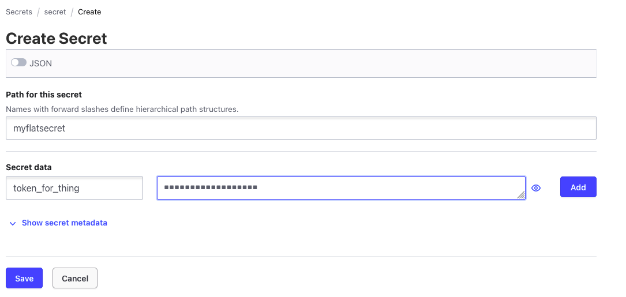Click the forward slashes help text
Viewport: 626px width, 297px height.
122,109
